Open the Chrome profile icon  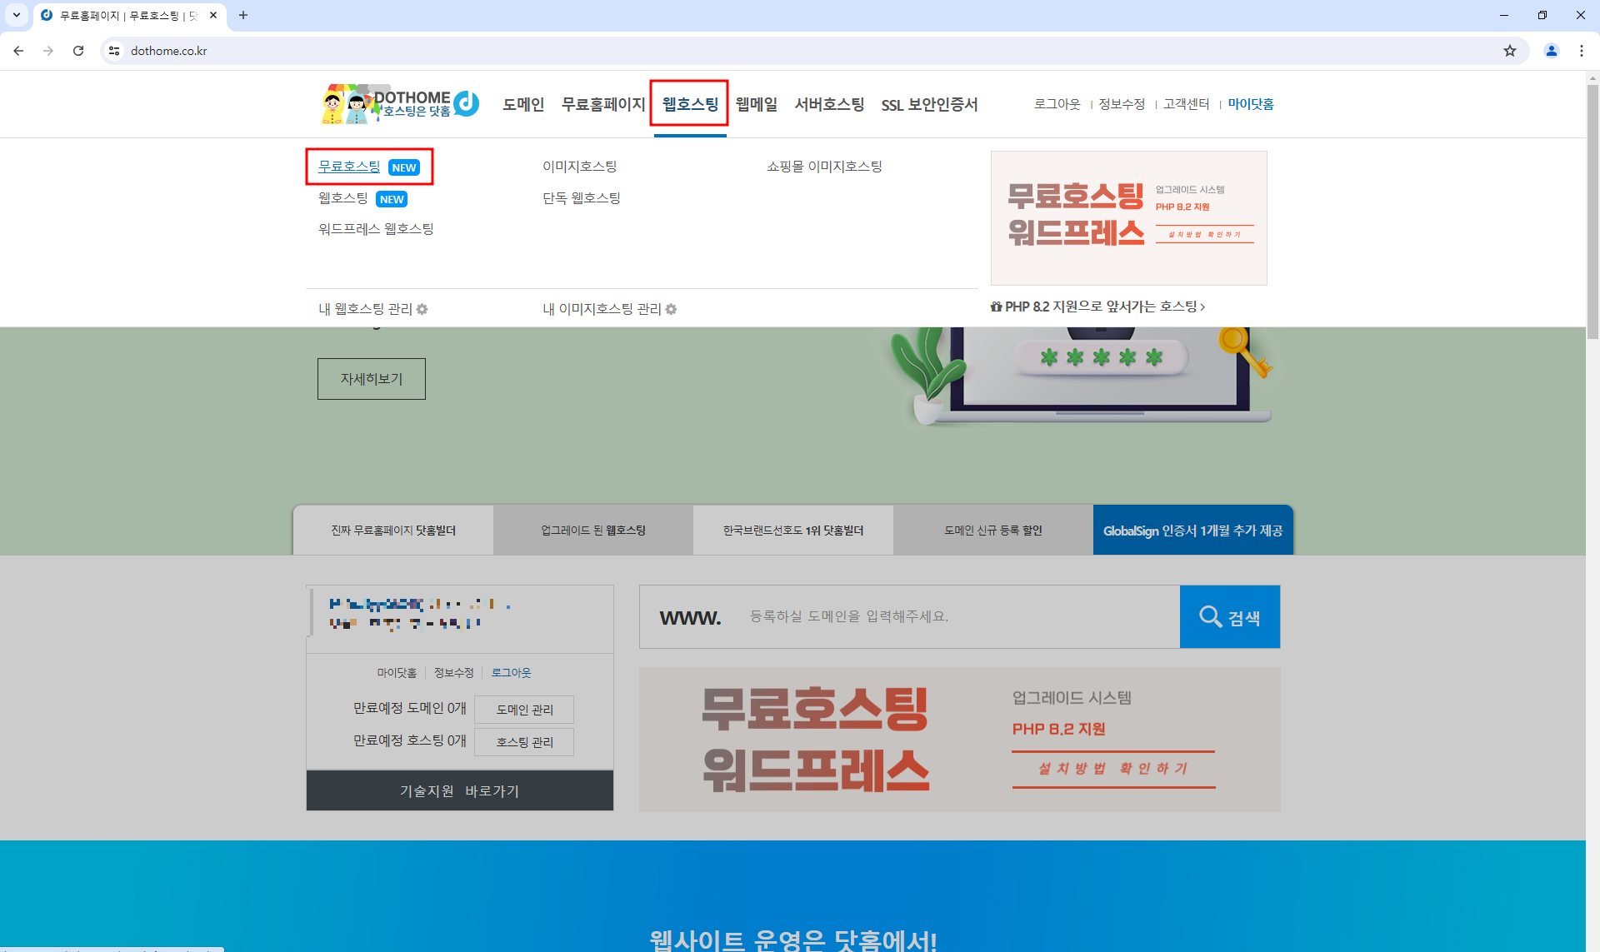pyautogui.click(x=1552, y=51)
